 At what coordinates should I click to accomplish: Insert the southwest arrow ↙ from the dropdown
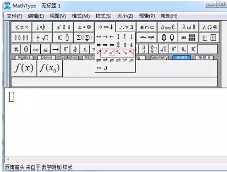pos(112,52)
